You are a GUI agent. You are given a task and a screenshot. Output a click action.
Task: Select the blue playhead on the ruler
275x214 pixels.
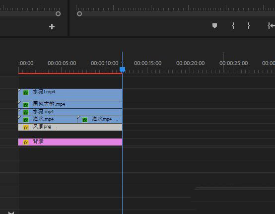coord(123,70)
